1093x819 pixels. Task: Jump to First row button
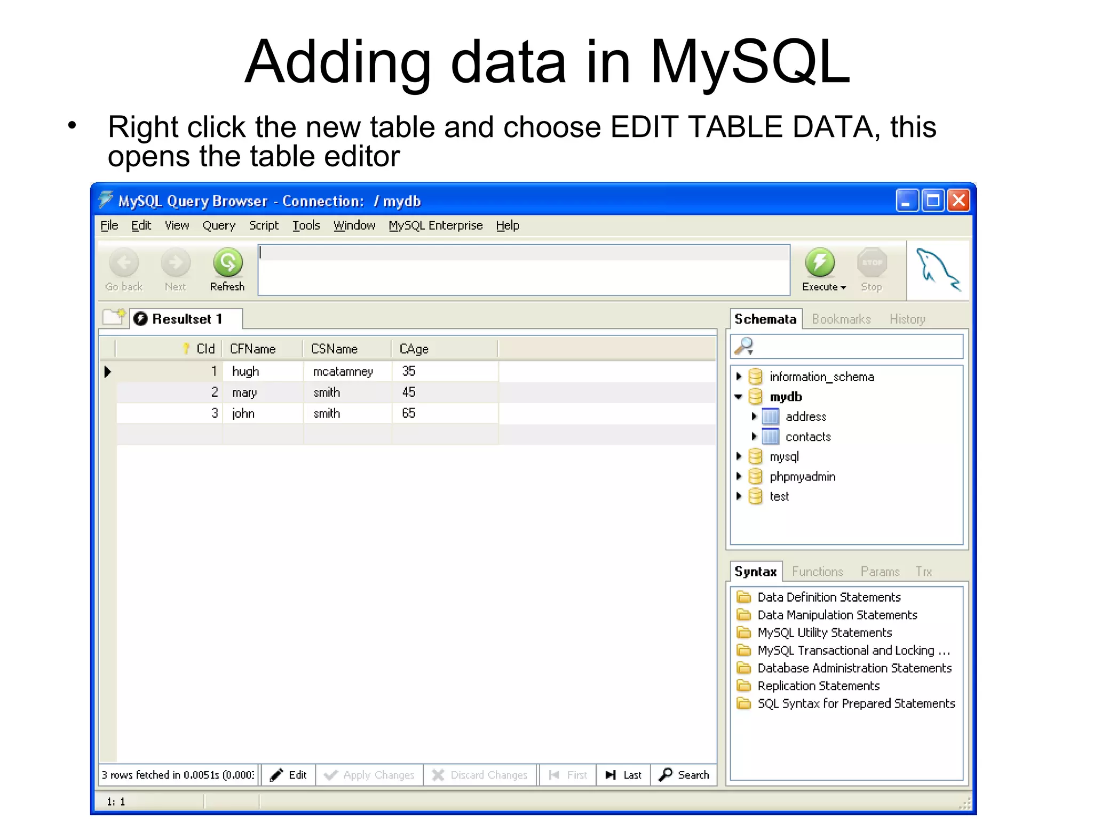click(x=568, y=775)
